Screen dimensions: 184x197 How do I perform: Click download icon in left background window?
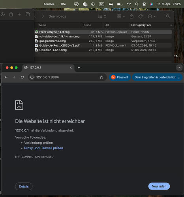click(3, 14)
